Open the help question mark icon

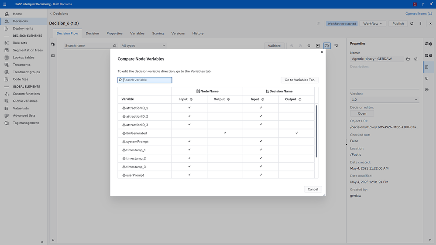[422, 4]
